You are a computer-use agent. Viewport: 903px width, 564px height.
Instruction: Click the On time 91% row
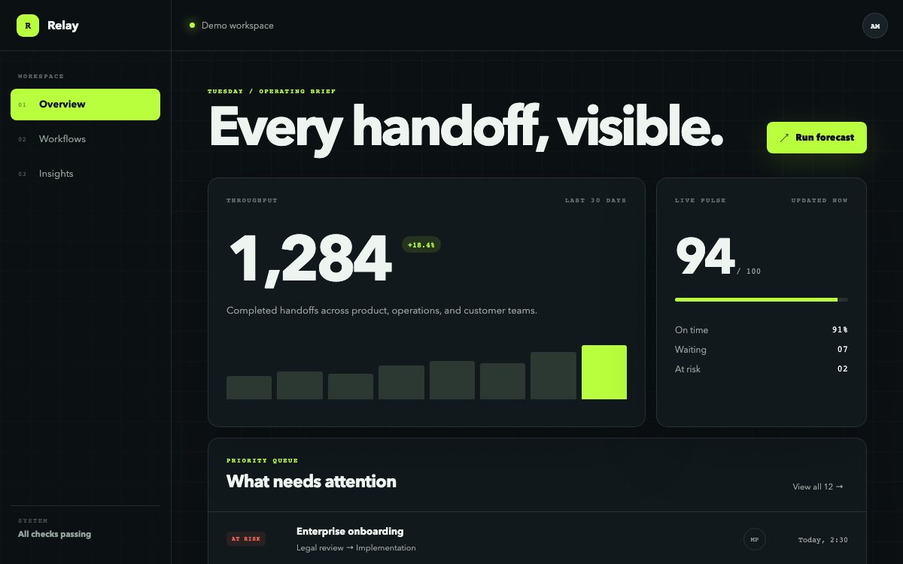tap(762, 330)
